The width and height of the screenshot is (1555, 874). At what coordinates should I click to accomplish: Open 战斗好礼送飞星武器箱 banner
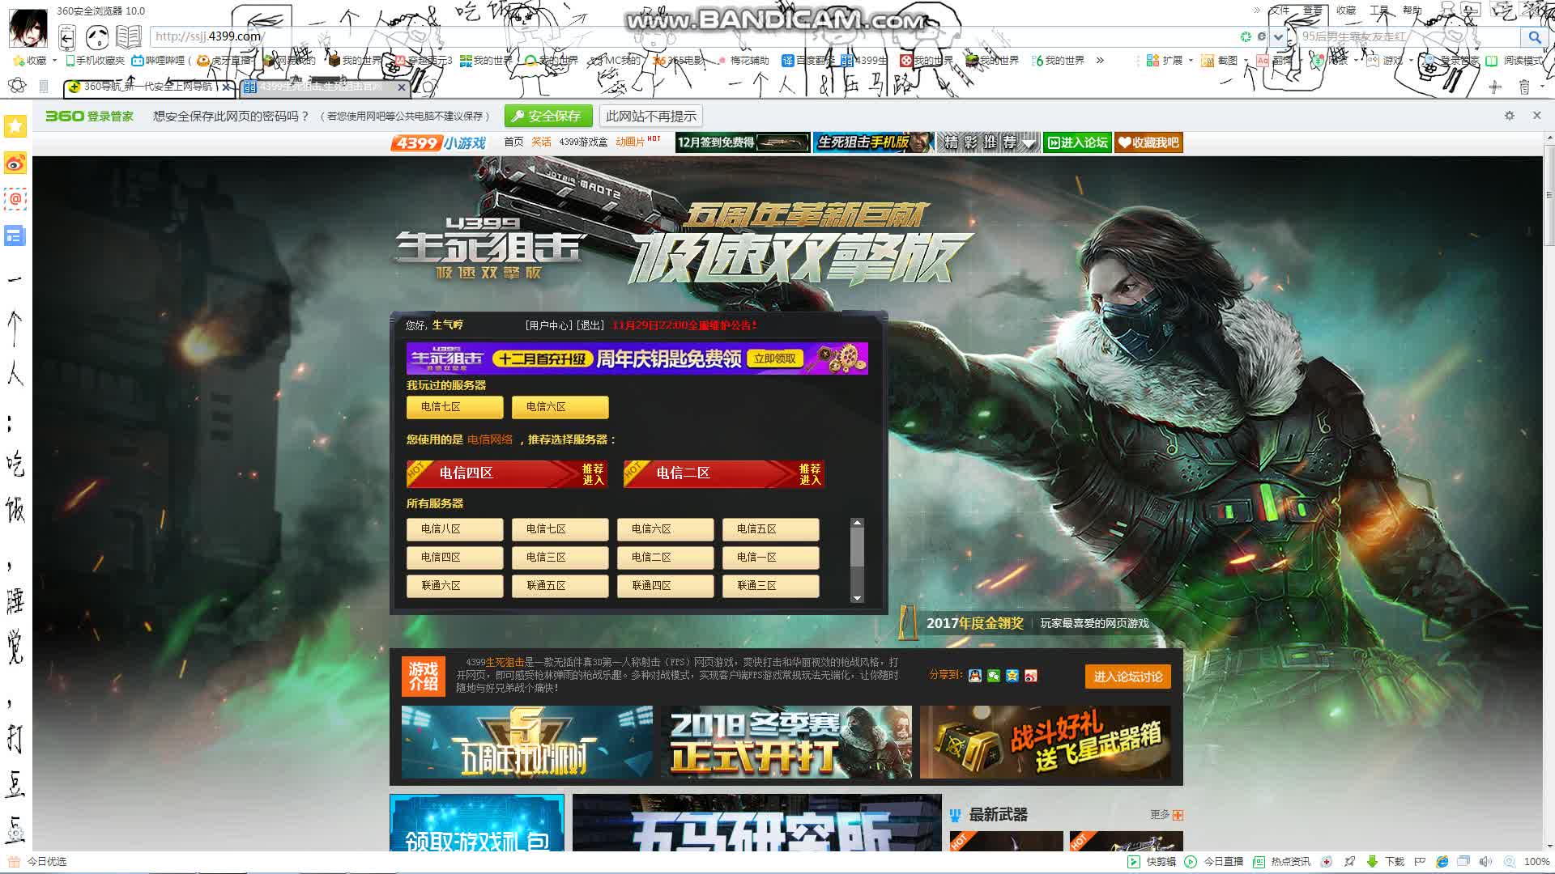pos(1046,742)
